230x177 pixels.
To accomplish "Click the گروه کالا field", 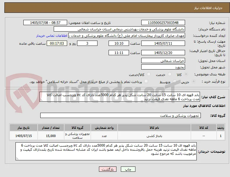I will point(121,115).
